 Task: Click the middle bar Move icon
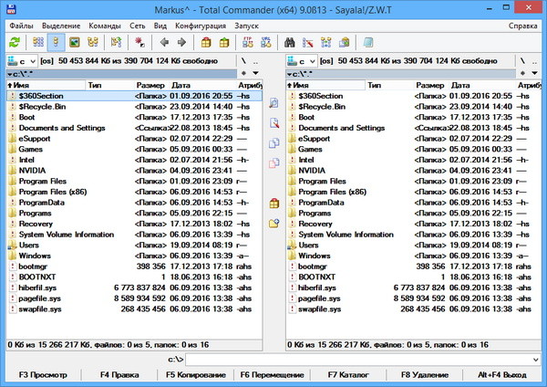pos(274,162)
